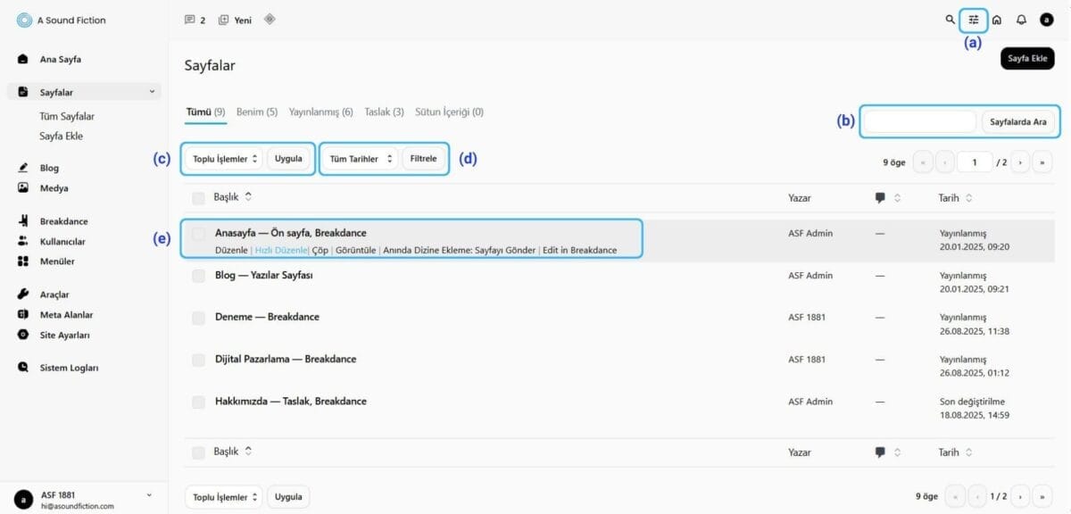Open the screen options sliders icon
1071x514 pixels.
coord(974,20)
